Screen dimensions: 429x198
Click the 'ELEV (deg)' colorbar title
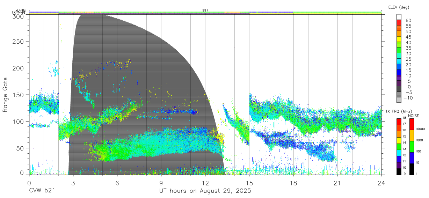[x=399, y=7]
